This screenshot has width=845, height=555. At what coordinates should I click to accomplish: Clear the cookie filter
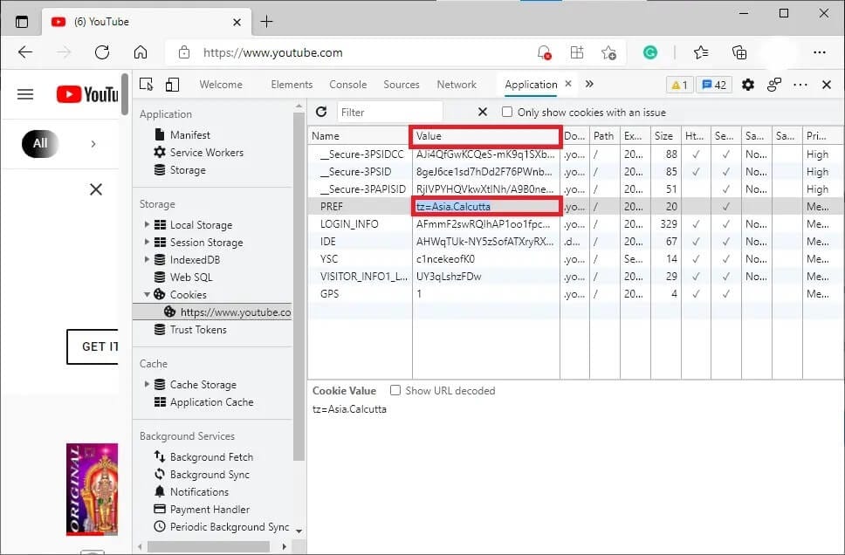[x=483, y=112]
